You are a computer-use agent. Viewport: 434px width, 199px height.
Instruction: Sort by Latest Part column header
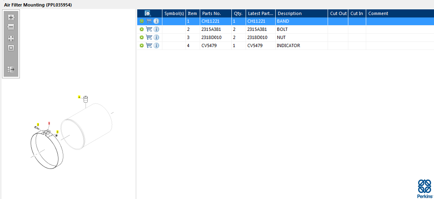261,13
